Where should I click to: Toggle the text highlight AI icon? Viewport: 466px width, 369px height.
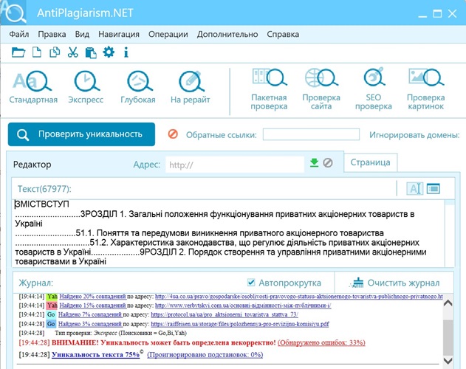414,188
